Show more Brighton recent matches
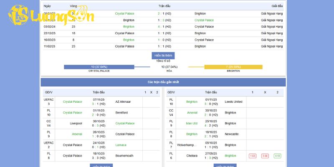The height and width of the screenshot is (167, 334). click(225, 166)
